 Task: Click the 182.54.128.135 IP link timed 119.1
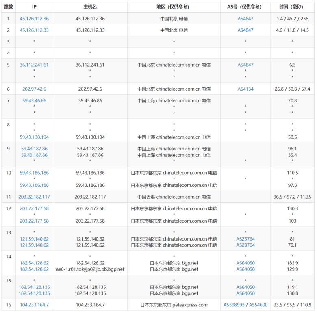point(34,287)
